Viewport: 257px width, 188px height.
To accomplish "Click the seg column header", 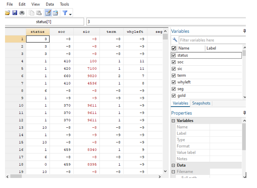I will [155, 32].
